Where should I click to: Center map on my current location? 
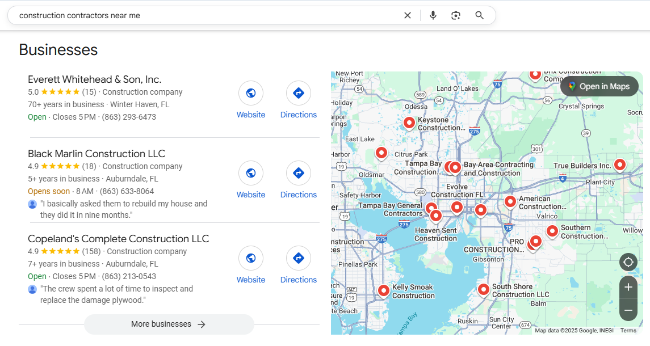(x=628, y=262)
